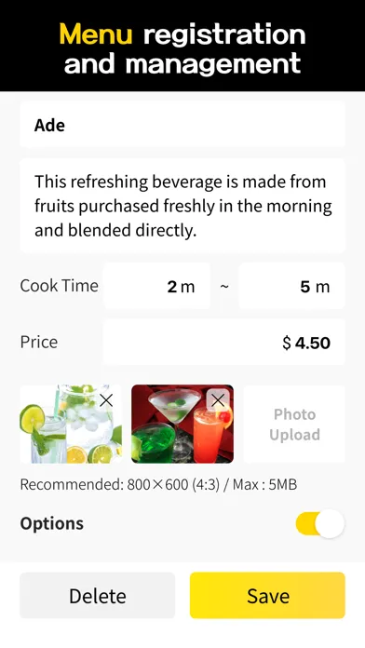Select the minimum cook time field showing 2 m
Screen dimensions: 365x648
[156, 286]
